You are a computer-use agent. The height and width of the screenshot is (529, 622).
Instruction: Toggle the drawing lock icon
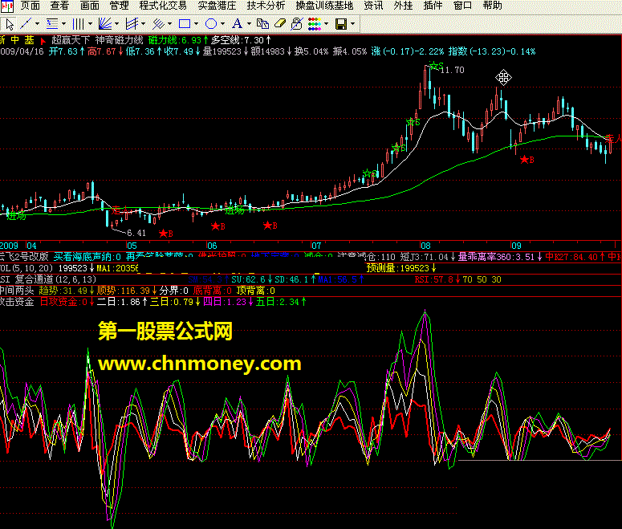coord(297,24)
